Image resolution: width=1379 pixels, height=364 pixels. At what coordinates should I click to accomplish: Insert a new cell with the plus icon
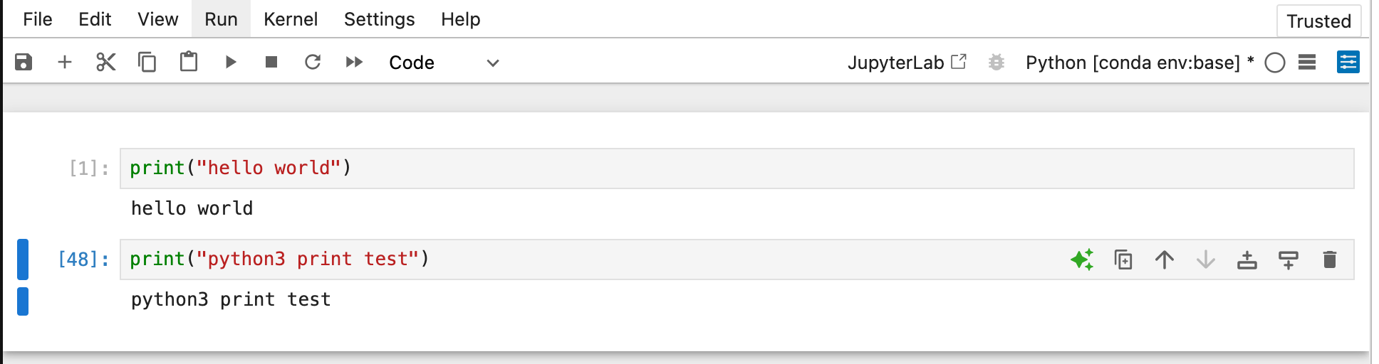click(65, 62)
